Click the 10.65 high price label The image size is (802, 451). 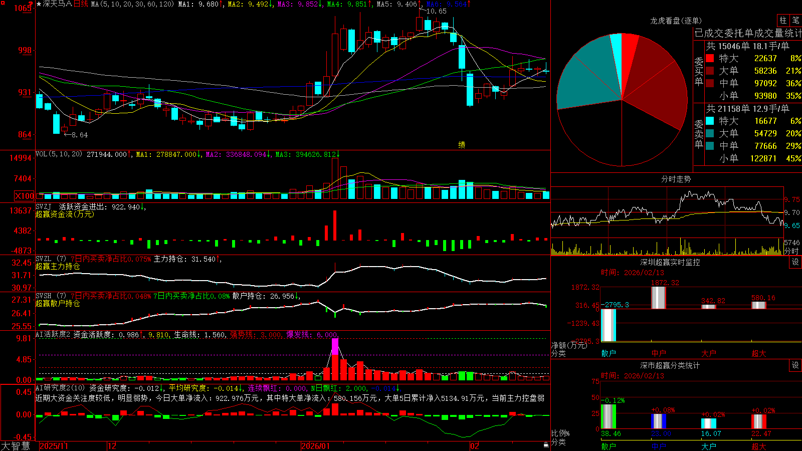[436, 11]
